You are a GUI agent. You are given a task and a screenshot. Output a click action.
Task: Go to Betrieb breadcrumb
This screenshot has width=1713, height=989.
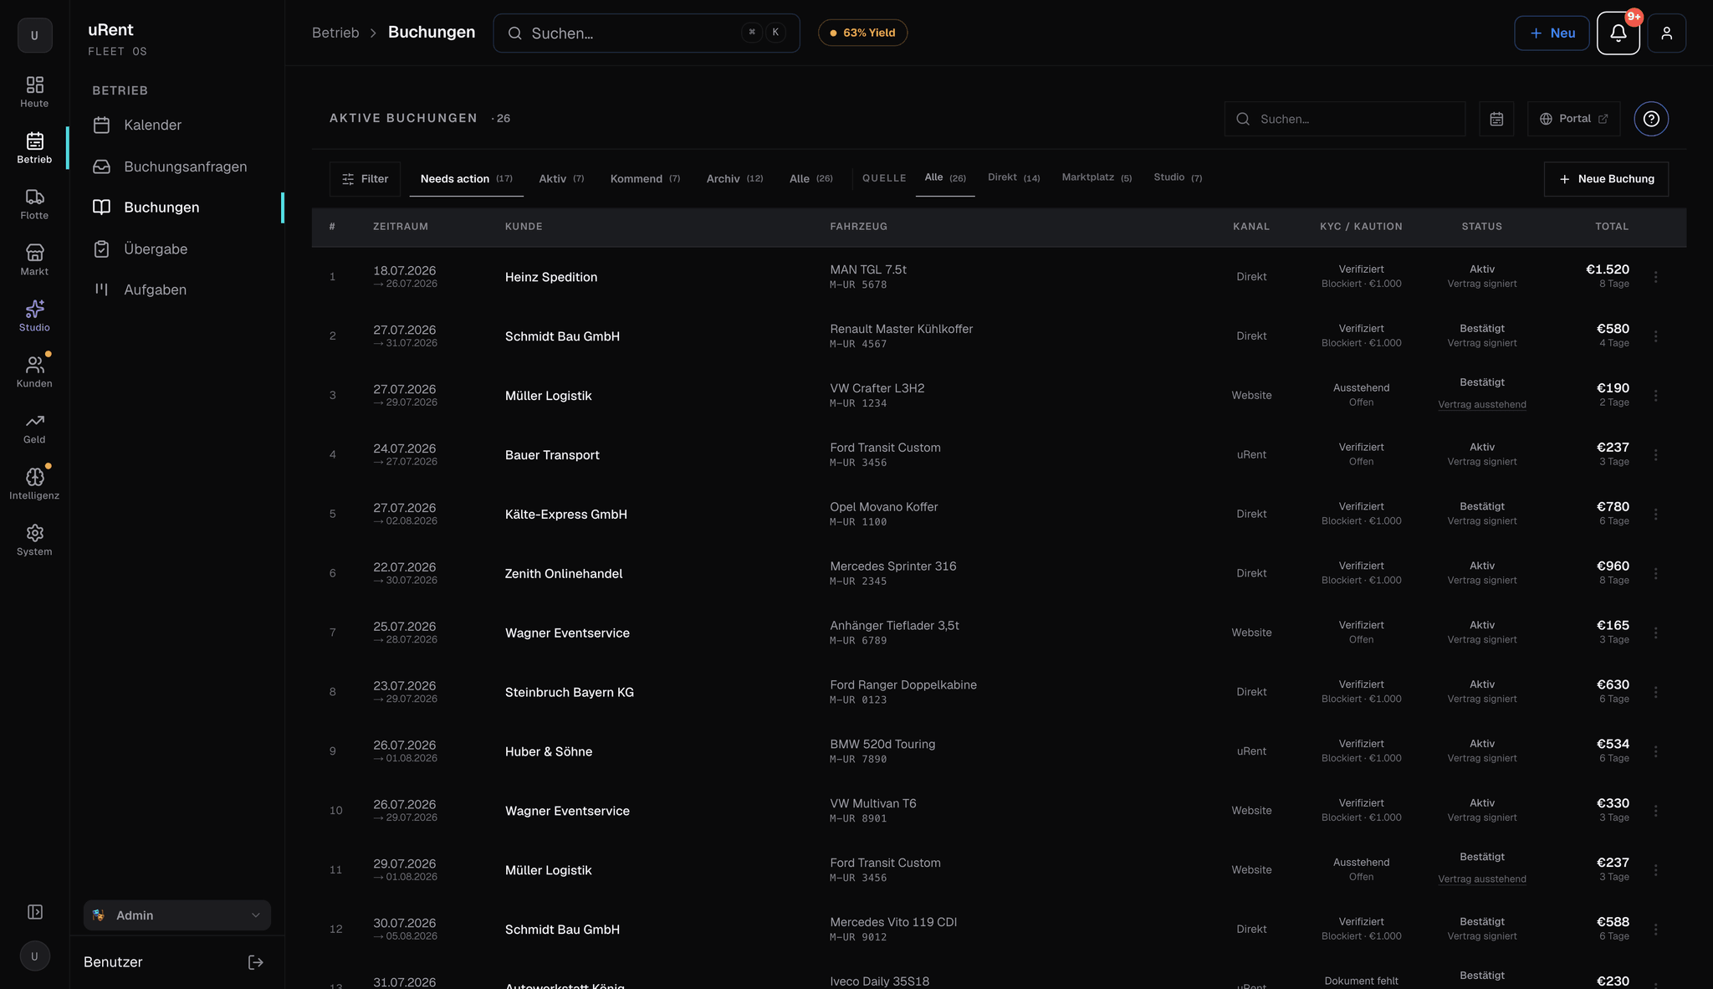[x=335, y=33]
